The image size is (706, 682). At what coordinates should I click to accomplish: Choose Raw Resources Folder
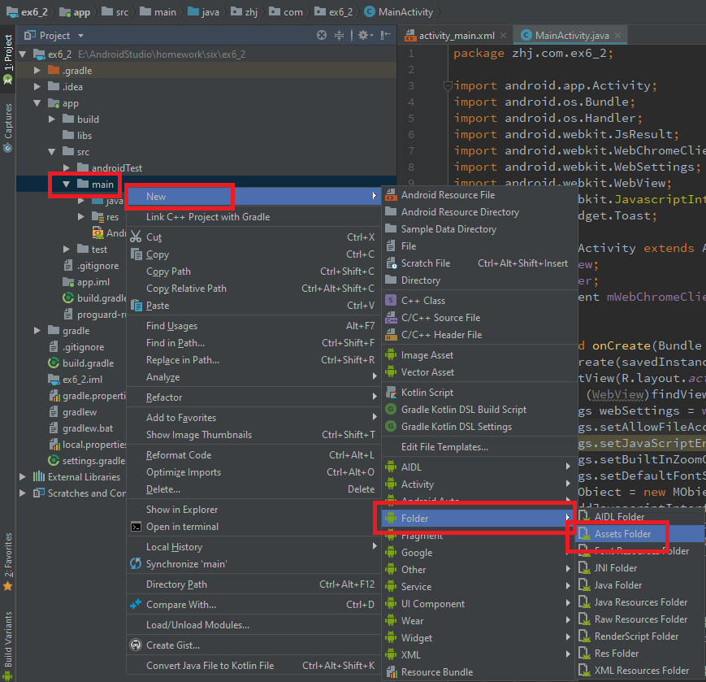(641, 619)
